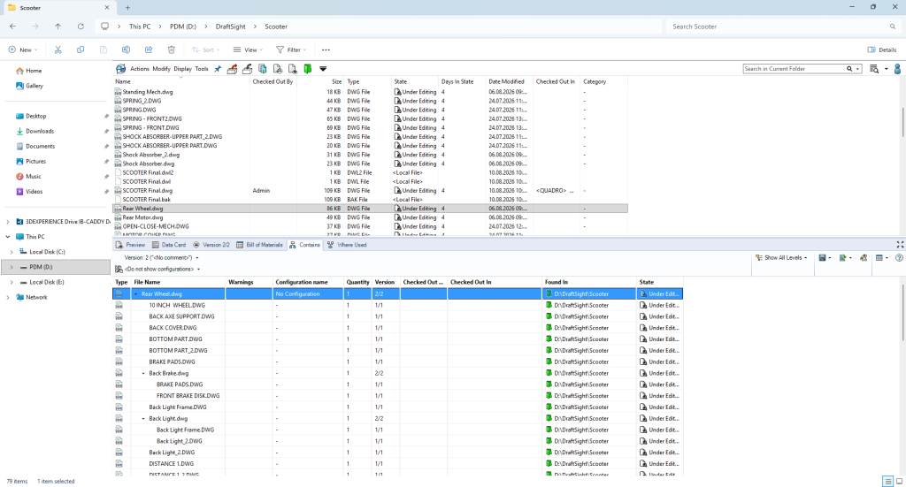Click the Refresh icon in Explorer
This screenshot has width=906, height=487.
click(81, 27)
